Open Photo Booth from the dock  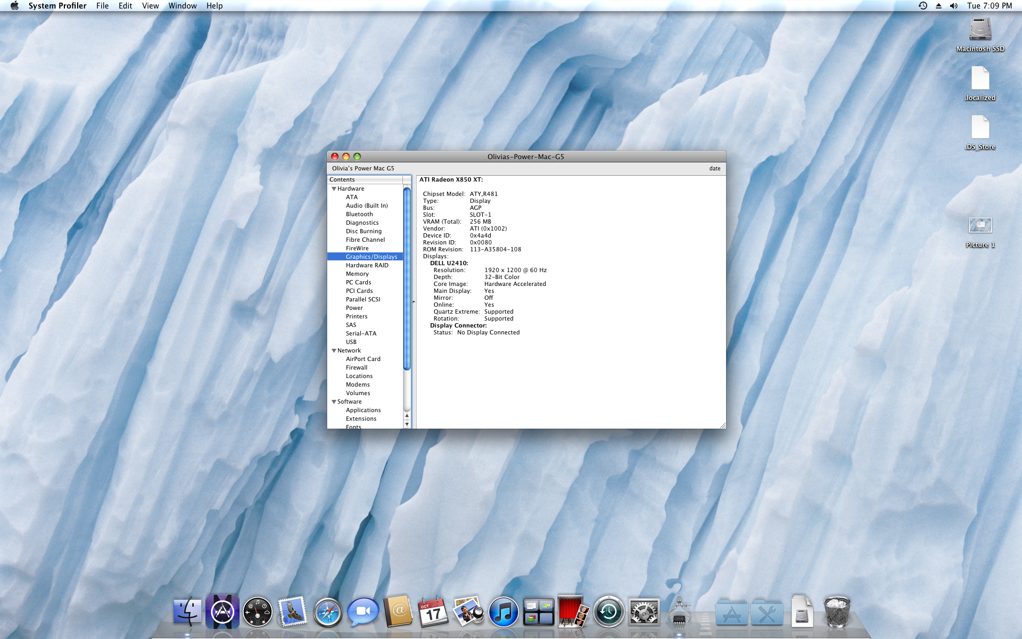pos(573,612)
